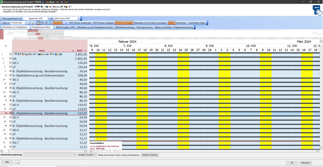Click the zoom-in magnifier icon
The width and height of the screenshot is (323, 167).
click(x=30, y=23)
